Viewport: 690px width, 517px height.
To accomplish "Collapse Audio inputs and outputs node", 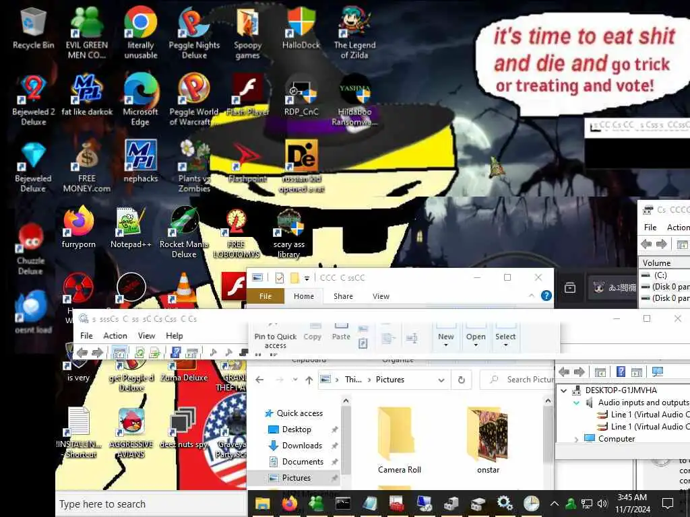I will (577, 403).
